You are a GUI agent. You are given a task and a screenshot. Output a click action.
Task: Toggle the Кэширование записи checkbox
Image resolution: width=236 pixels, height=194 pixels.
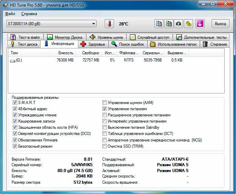15,121
